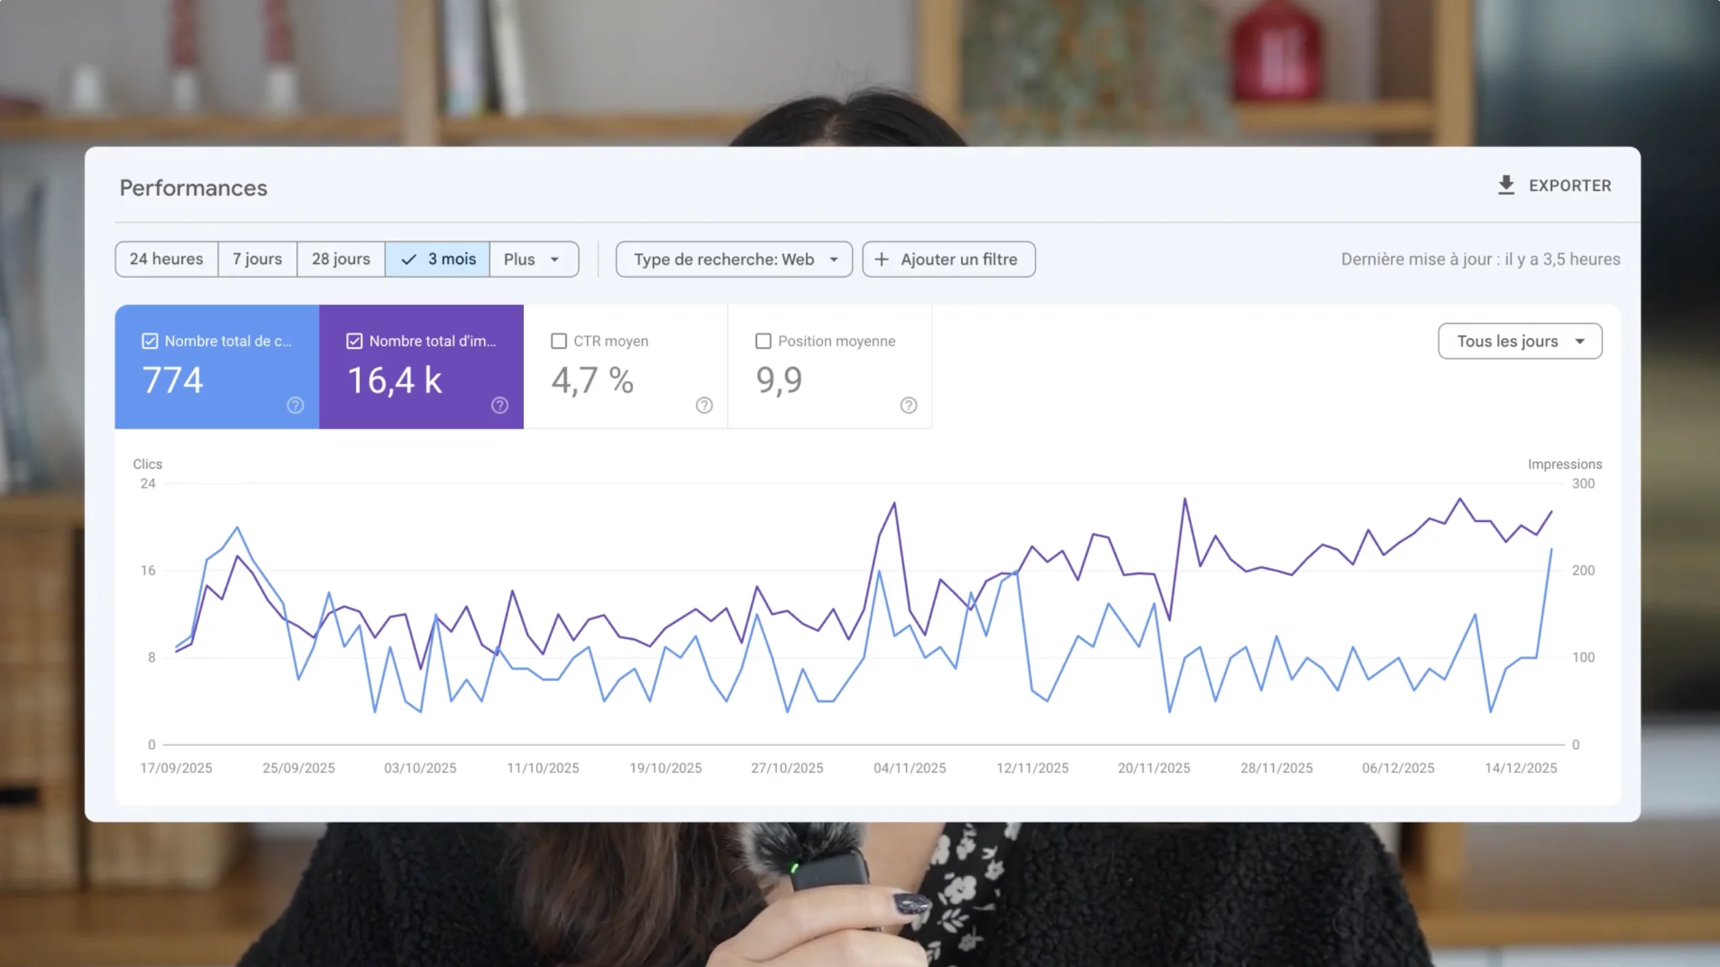Open help icon on total clicks card
This screenshot has width=1720, height=967.
pyautogui.click(x=295, y=405)
